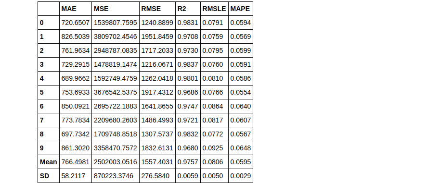Click the MAPE column header
The width and height of the screenshot is (439, 183).
240,9
